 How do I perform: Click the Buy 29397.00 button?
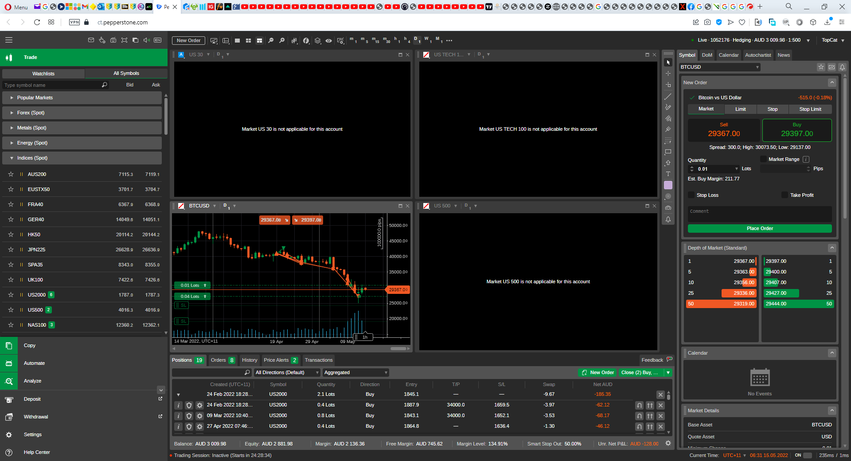[x=797, y=130]
